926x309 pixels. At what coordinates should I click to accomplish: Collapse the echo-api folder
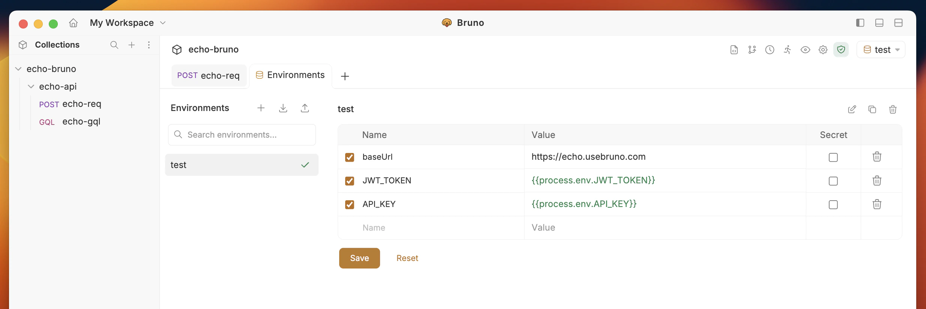coord(31,87)
